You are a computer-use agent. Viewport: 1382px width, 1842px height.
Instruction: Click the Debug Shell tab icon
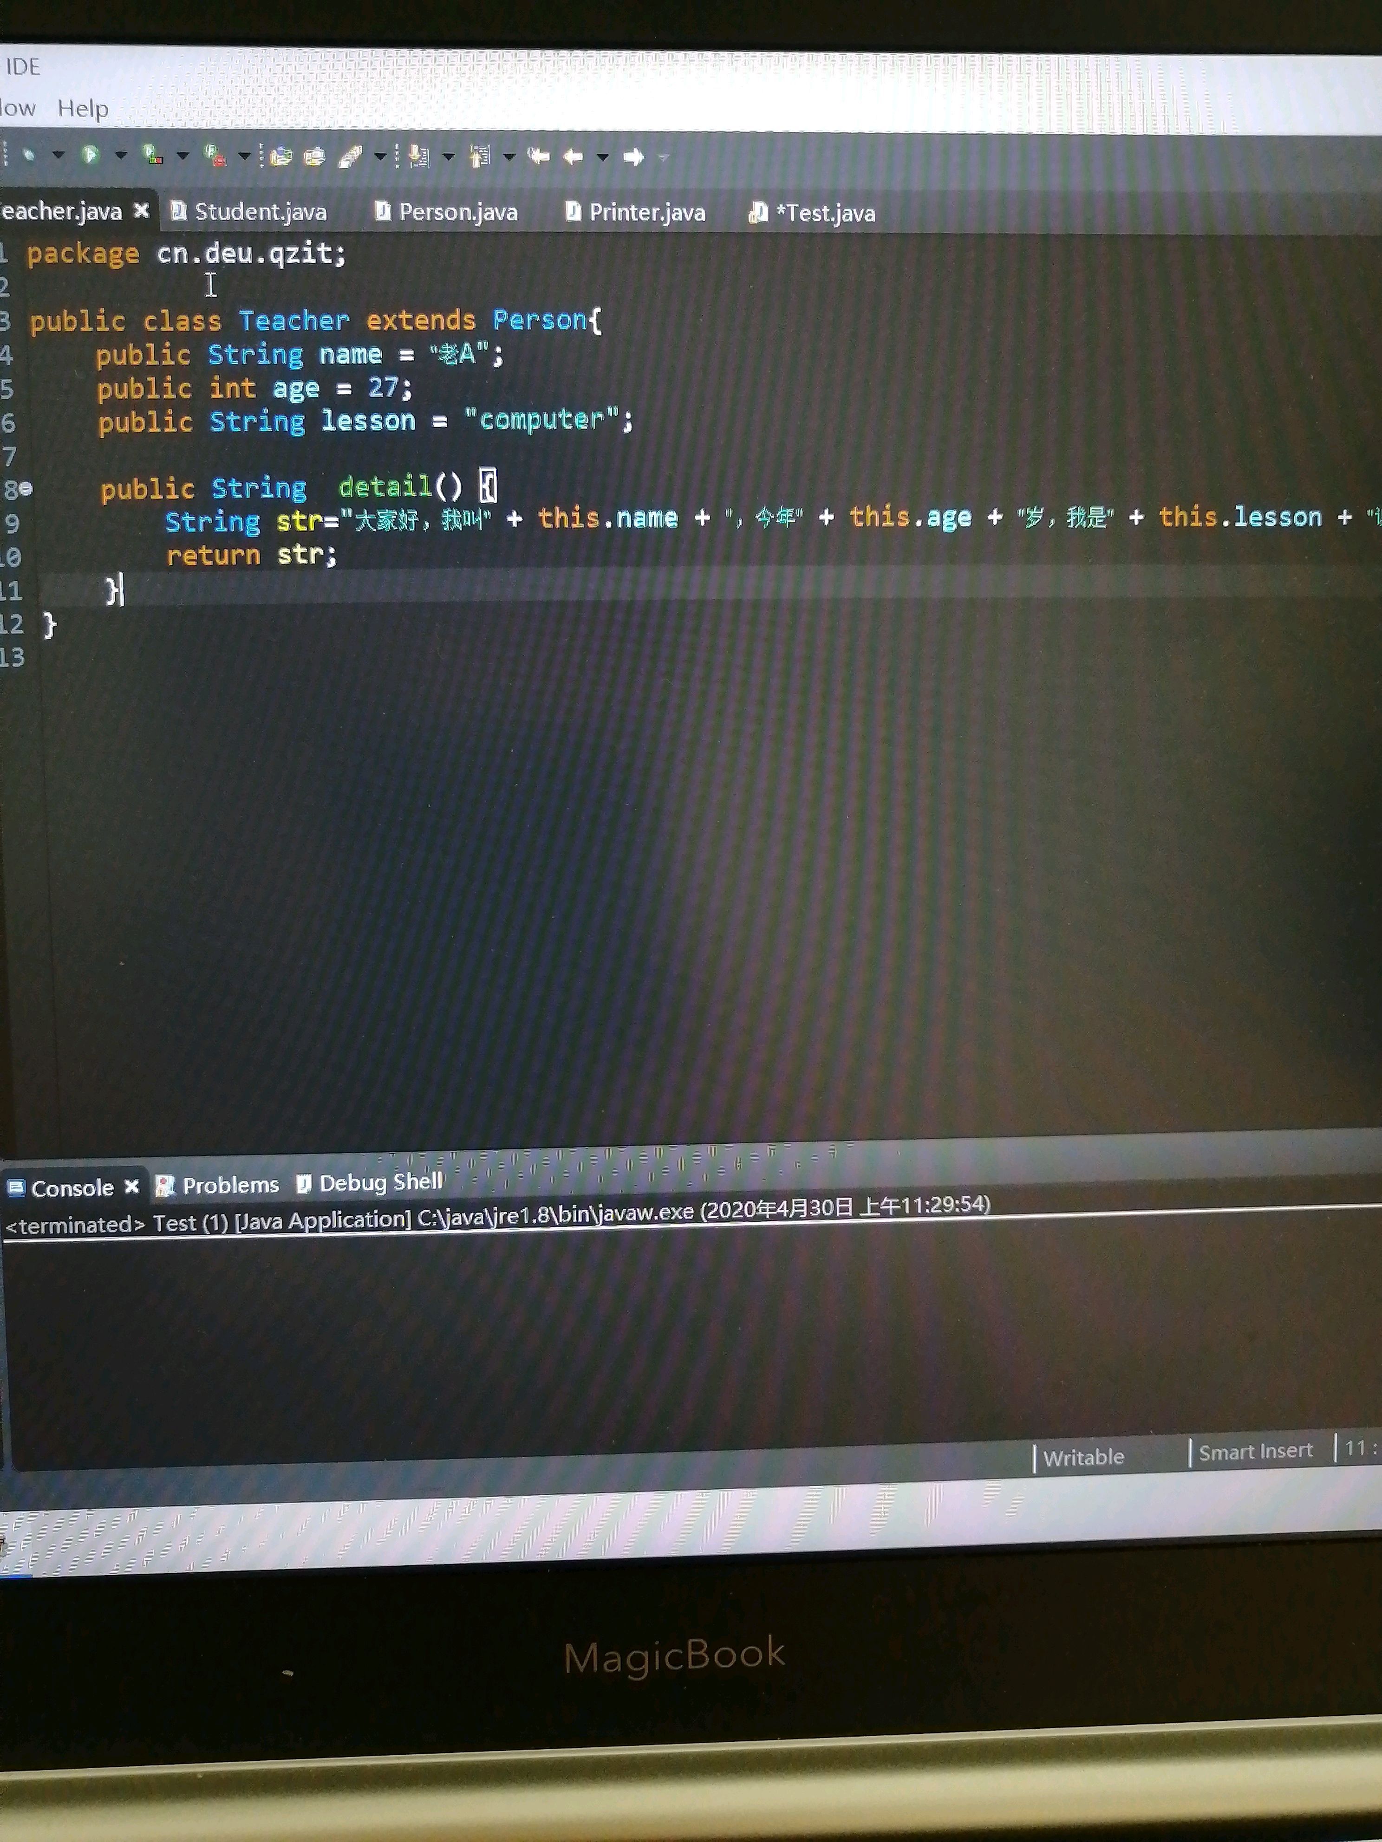tap(304, 1184)
